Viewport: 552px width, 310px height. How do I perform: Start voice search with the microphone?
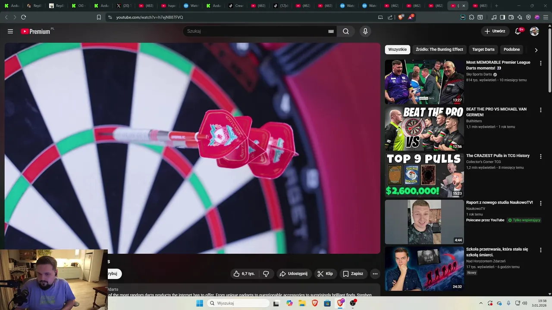click(x=365, y=31)
